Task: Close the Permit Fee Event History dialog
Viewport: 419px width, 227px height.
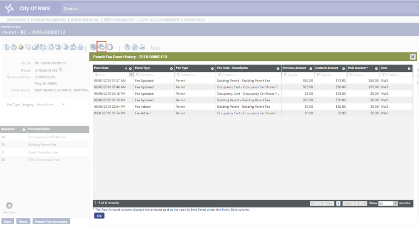Action: pyautogui.click(x=412, y=57)
